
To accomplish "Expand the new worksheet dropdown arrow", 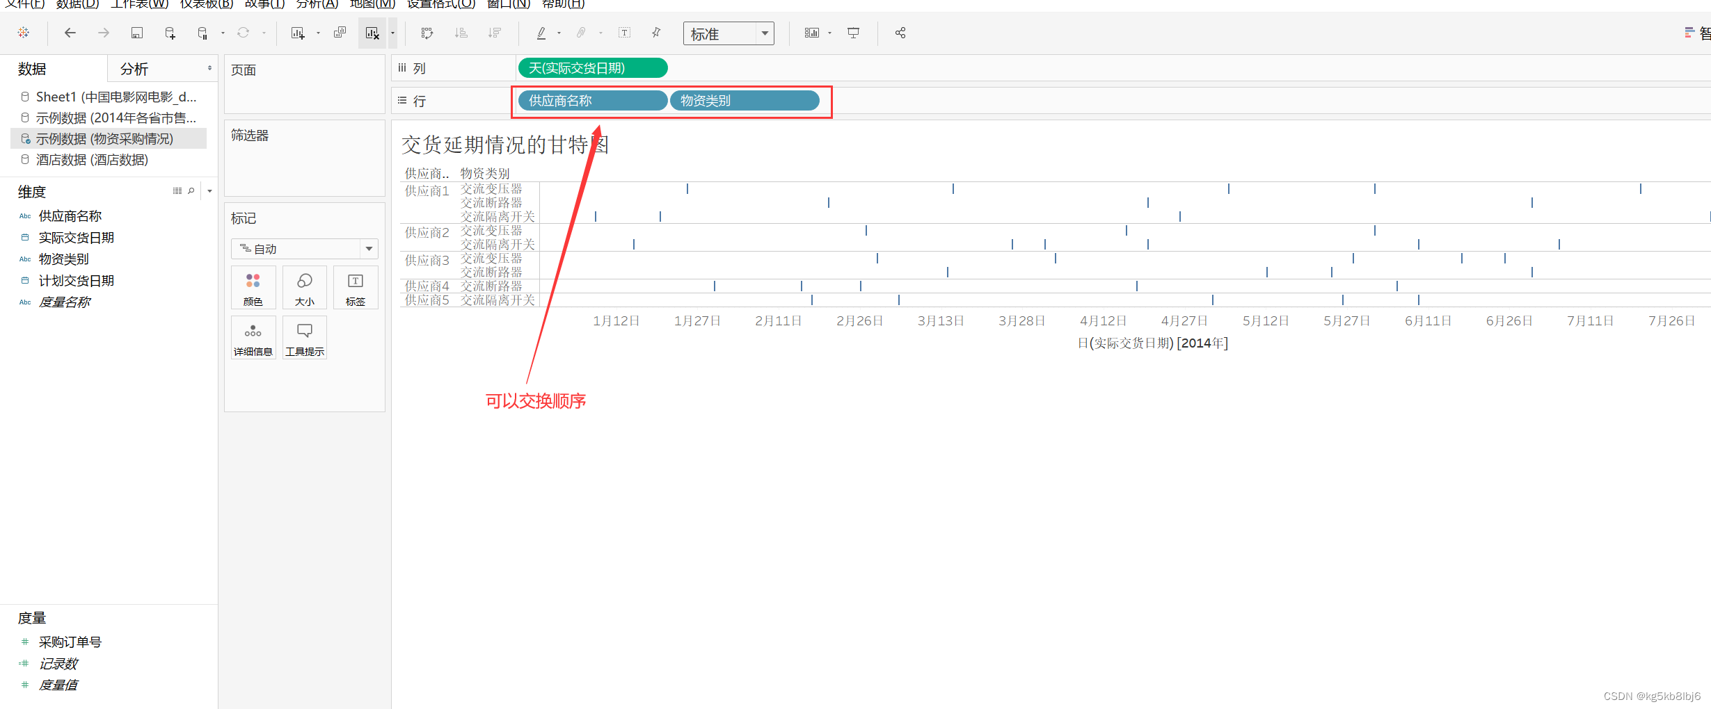I will click(x=318, y=33).
